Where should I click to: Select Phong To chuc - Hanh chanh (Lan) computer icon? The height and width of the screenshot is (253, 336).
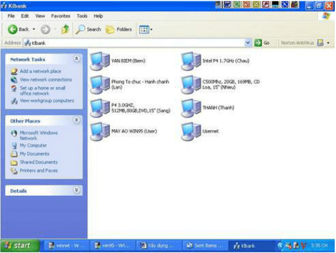pos(100,85)
